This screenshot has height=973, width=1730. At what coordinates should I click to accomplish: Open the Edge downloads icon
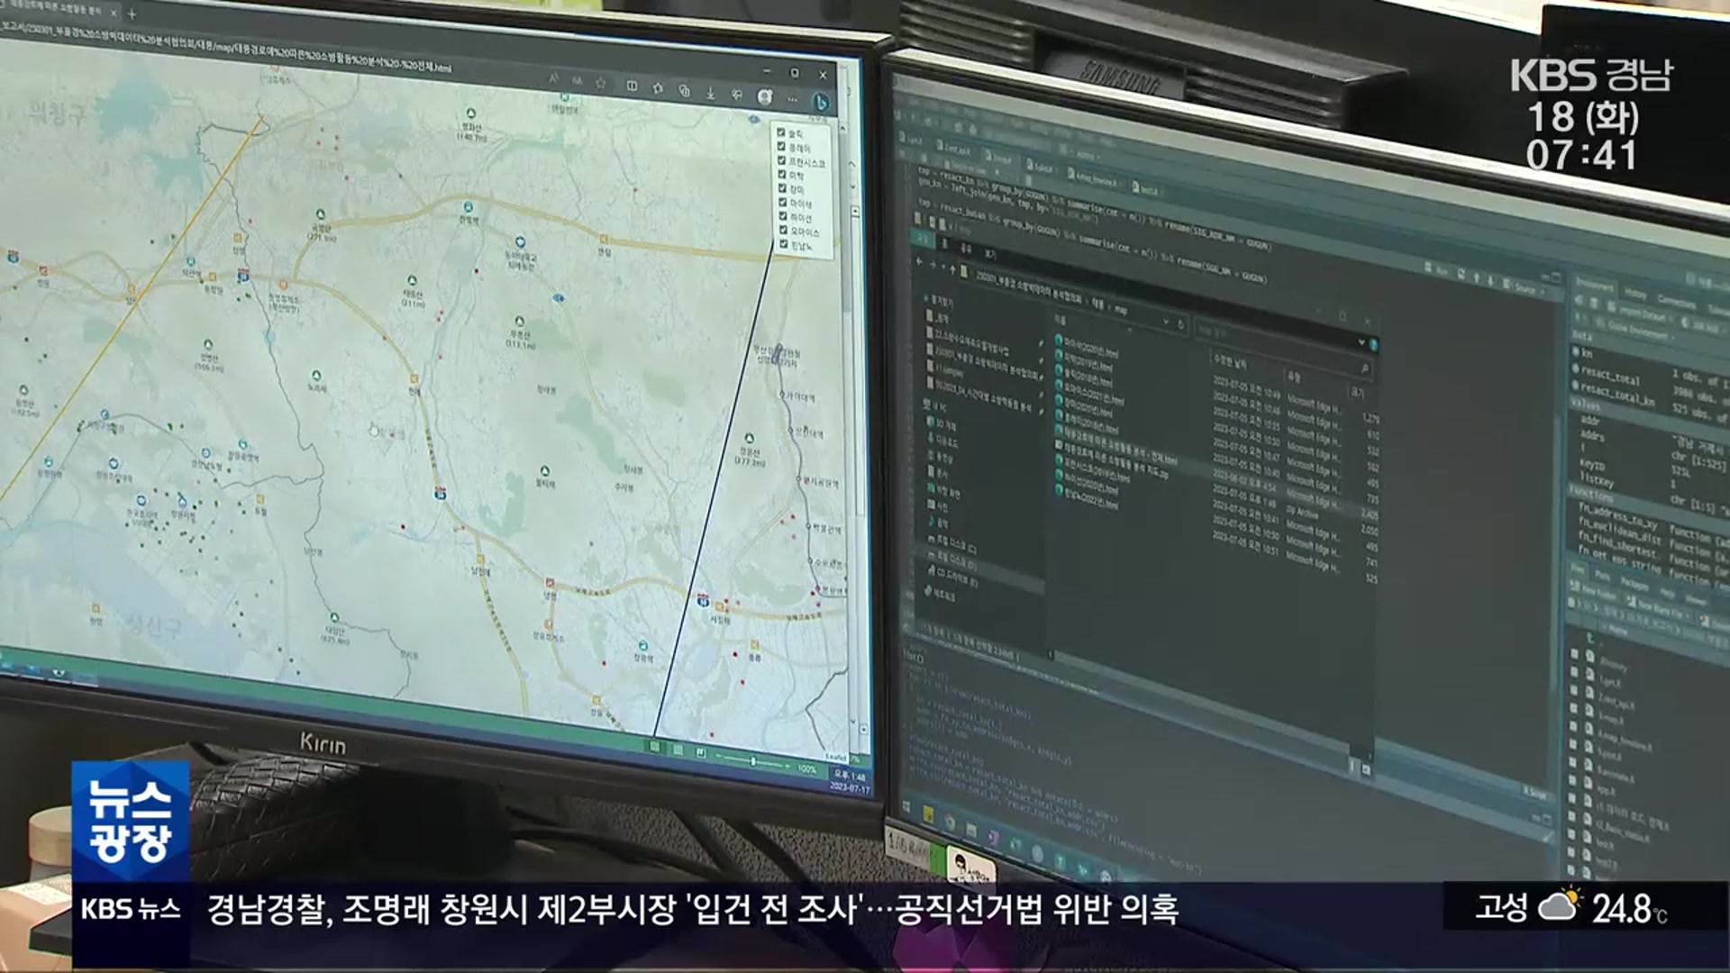point(711,93)
